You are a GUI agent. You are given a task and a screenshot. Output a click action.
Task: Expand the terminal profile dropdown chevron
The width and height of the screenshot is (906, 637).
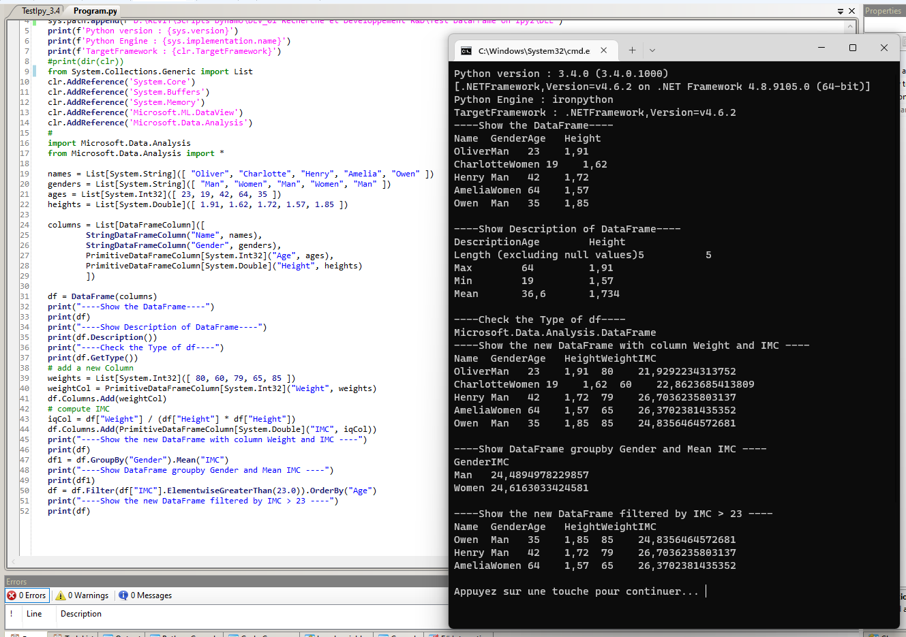[x=652, y=50]
